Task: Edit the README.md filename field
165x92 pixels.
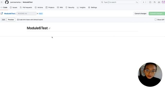Action: 26,14
